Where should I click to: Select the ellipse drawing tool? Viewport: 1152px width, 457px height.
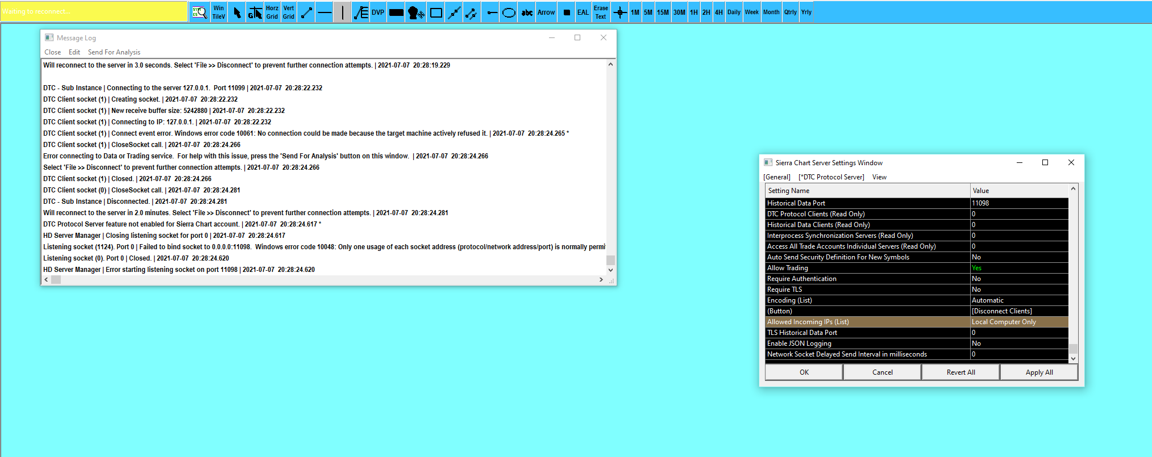tap(509, 12)
